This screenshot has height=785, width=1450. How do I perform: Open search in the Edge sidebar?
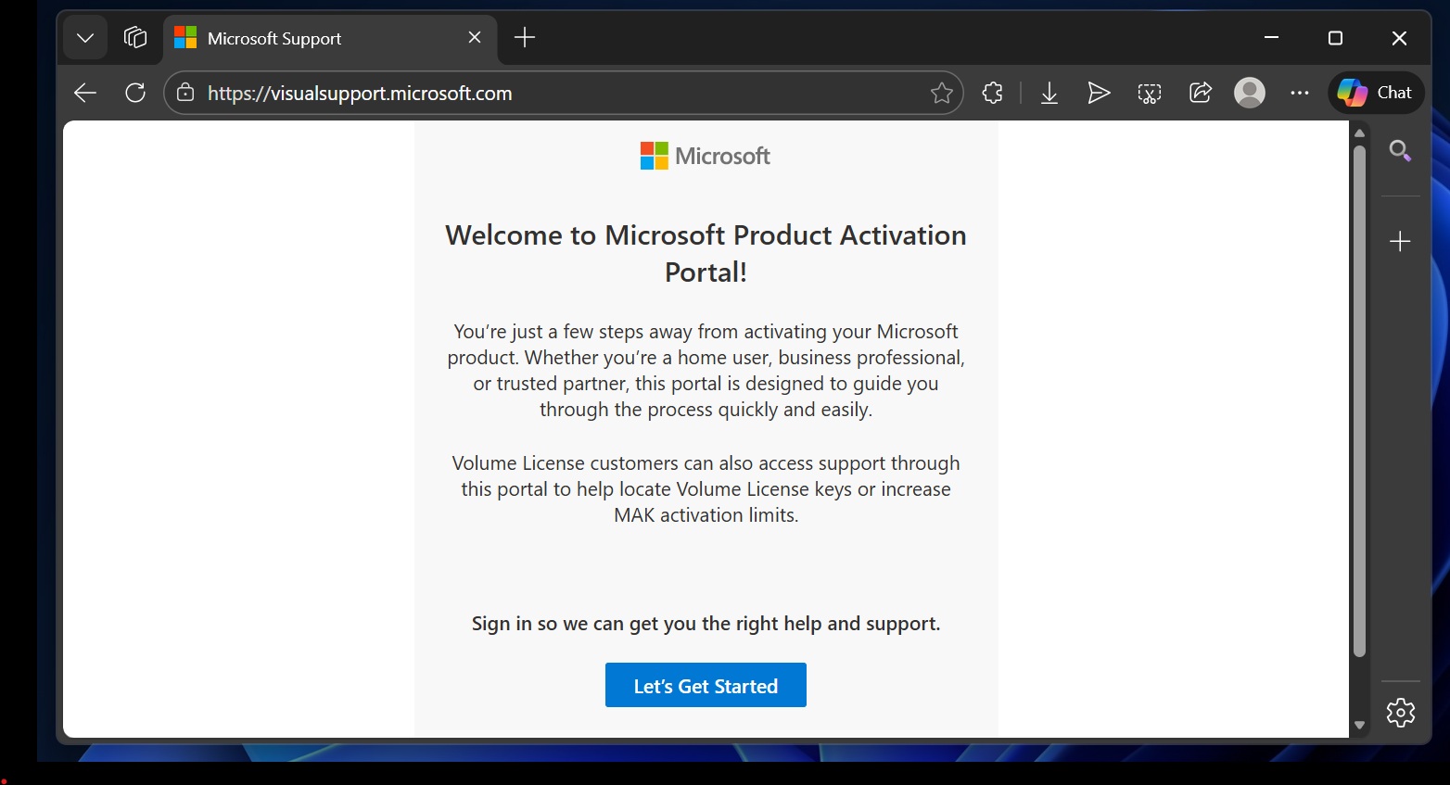click(x=1400, y=149)
